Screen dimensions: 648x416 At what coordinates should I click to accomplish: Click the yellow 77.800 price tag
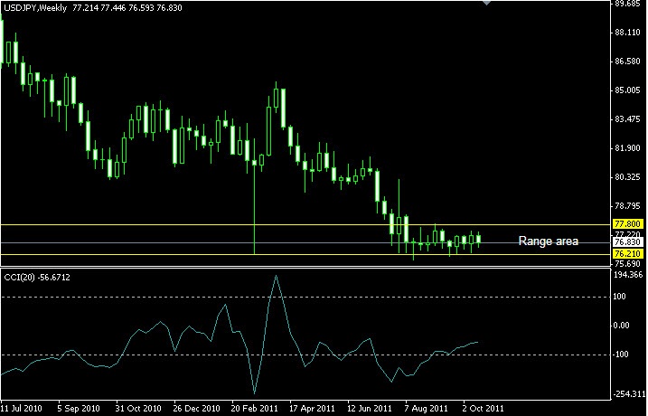click(626, 224)
